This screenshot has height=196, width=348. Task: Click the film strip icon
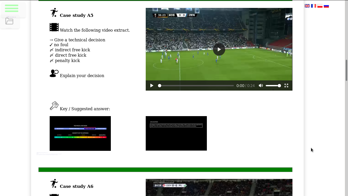point(54,27)
